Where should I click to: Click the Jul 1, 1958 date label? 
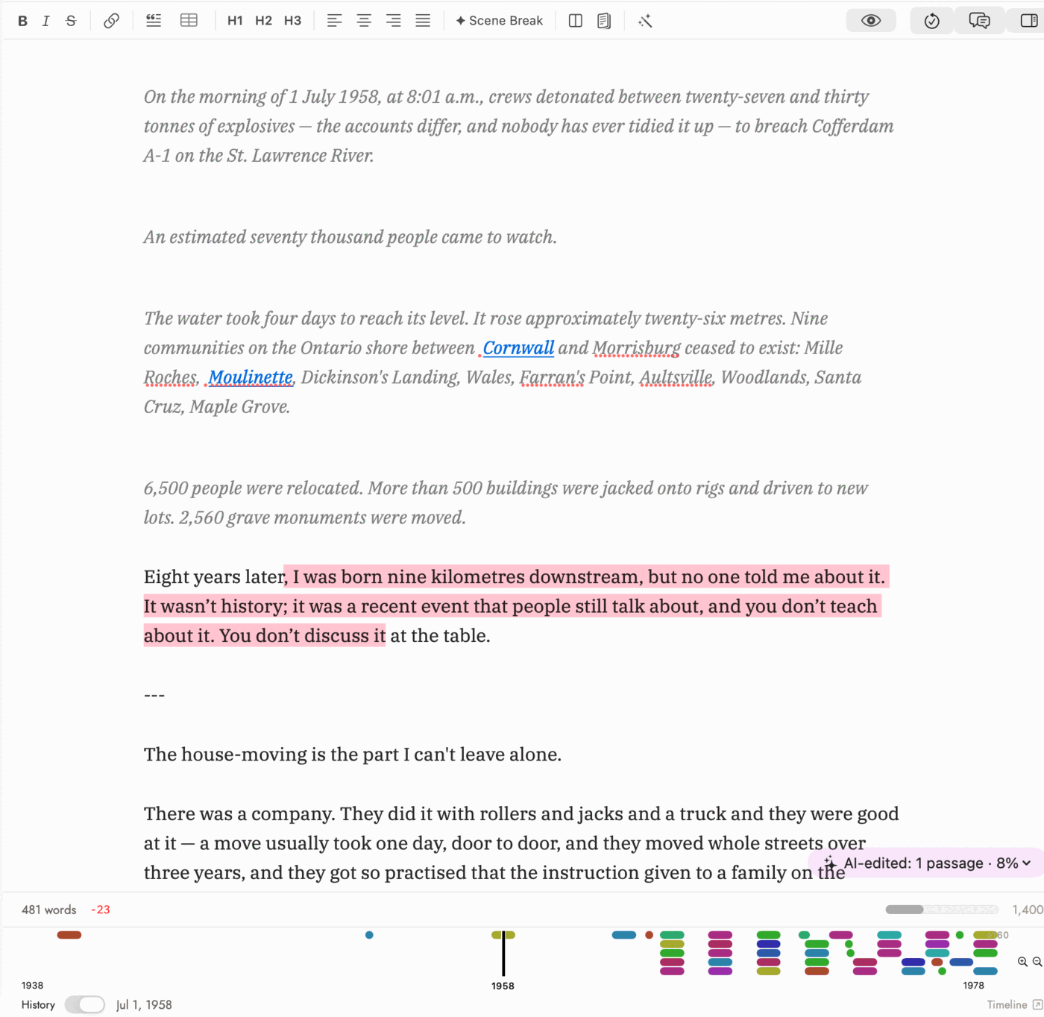point(144,1005)
